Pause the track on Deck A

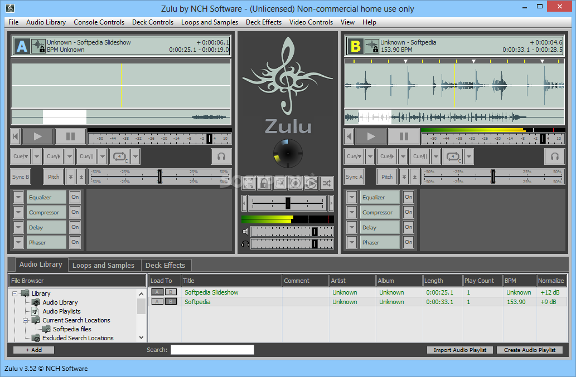point(70,136)
